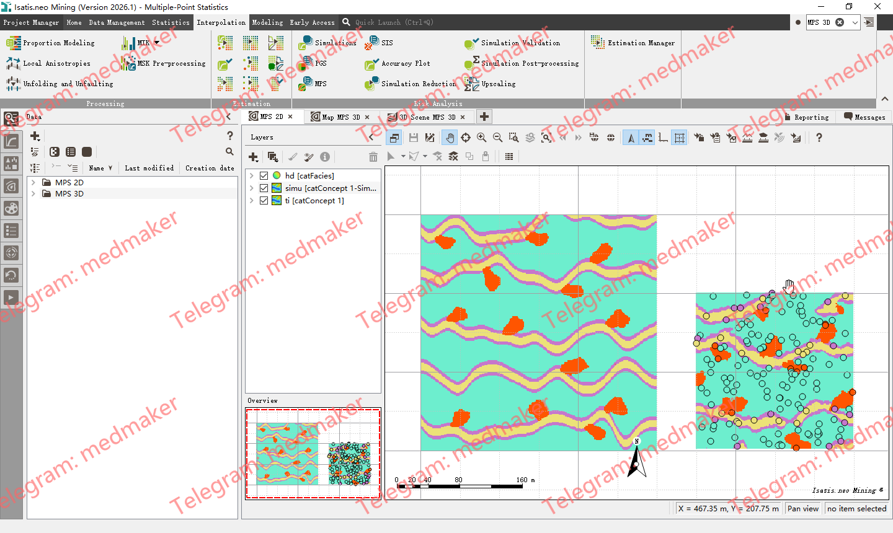Click the zoom out magnifier icon

tap(497, 138)
